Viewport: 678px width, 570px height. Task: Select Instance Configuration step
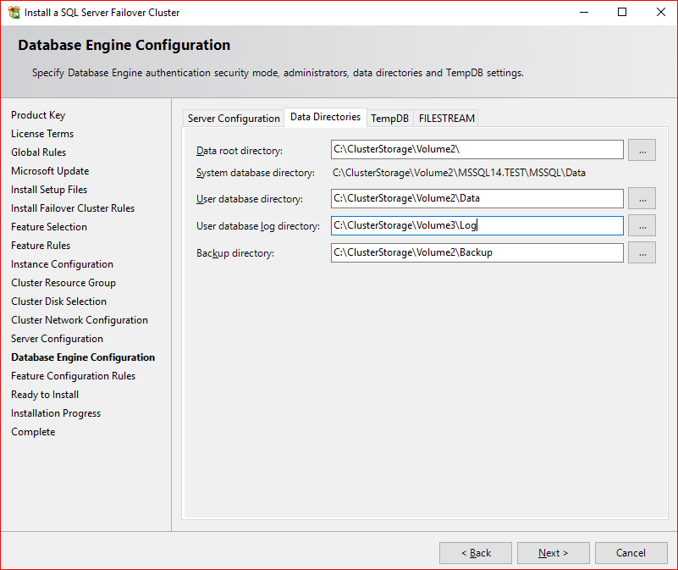coord(63,264)
